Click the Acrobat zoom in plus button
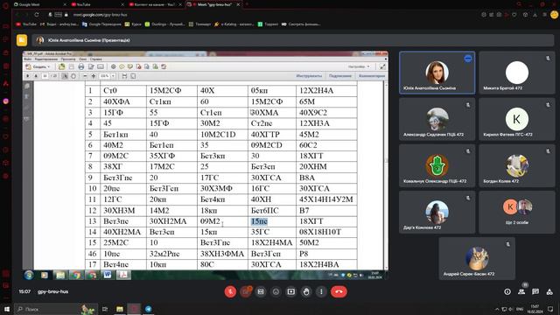This screenshot has height=315, width=560. 94,76
